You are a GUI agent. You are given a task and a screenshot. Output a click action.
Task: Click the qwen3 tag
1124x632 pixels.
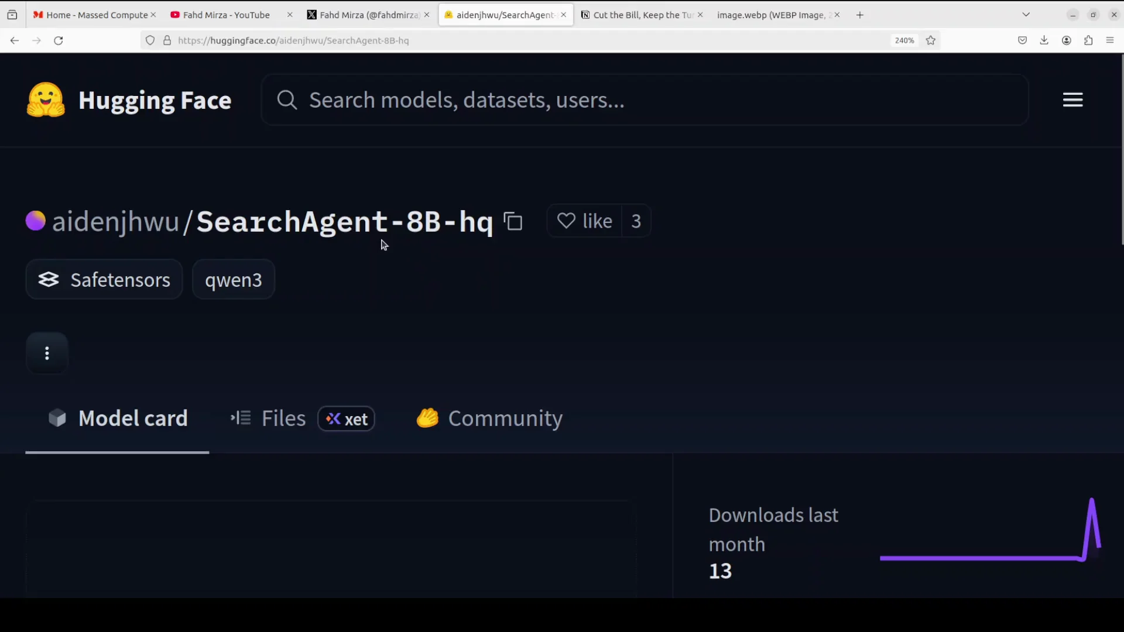pos(233,280)
